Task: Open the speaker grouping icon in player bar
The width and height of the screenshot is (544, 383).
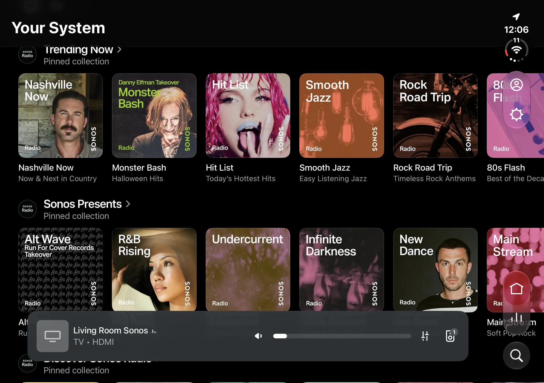Action: pos(451,335)
